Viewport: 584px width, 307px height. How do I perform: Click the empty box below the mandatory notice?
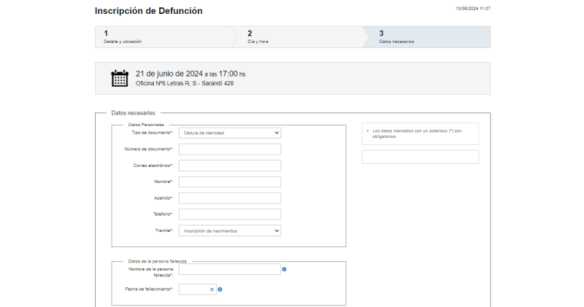click(420, 157)
